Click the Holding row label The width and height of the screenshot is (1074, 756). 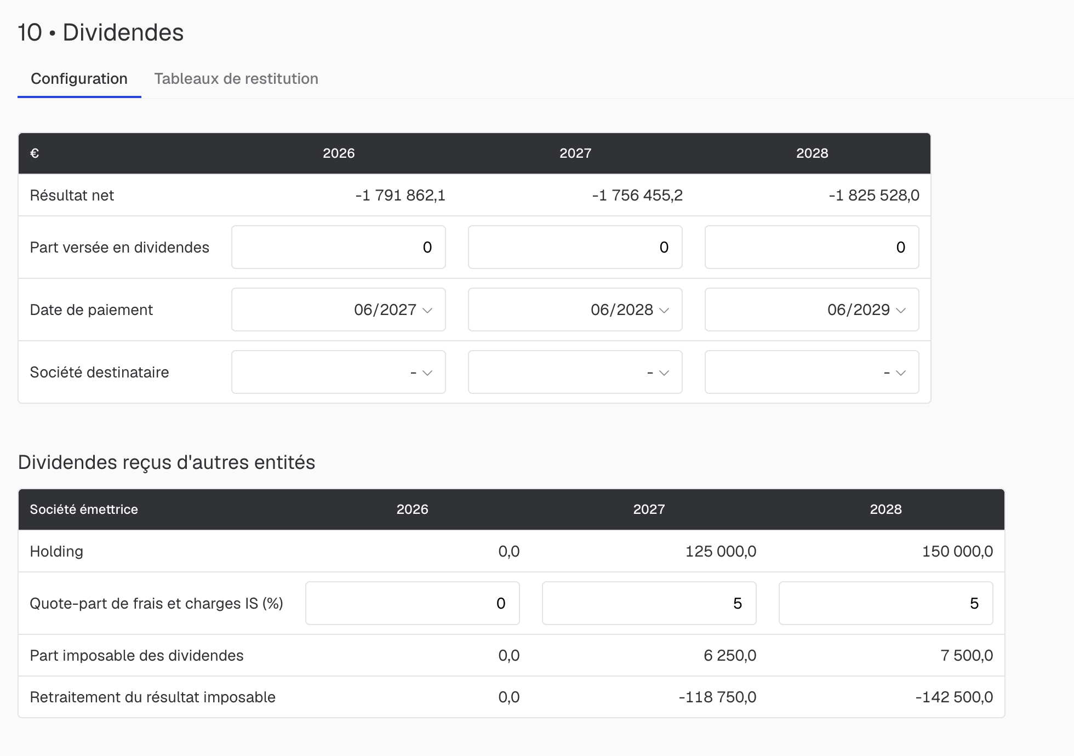(x=56, y=552)
